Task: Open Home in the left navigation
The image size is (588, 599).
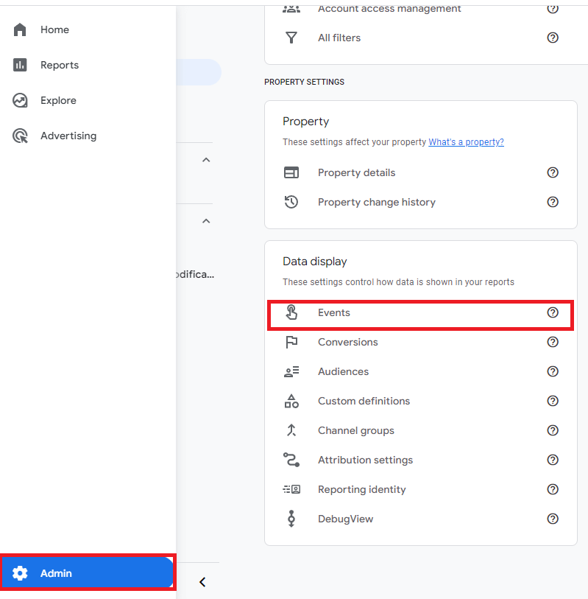Action: coord(54,29)
